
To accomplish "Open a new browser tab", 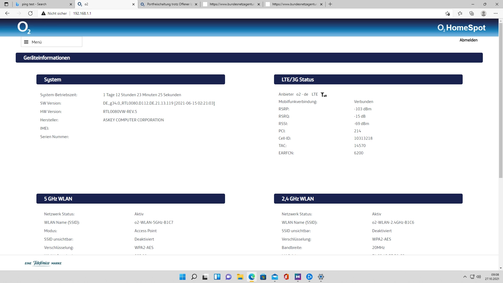I will tap(330, 4).
